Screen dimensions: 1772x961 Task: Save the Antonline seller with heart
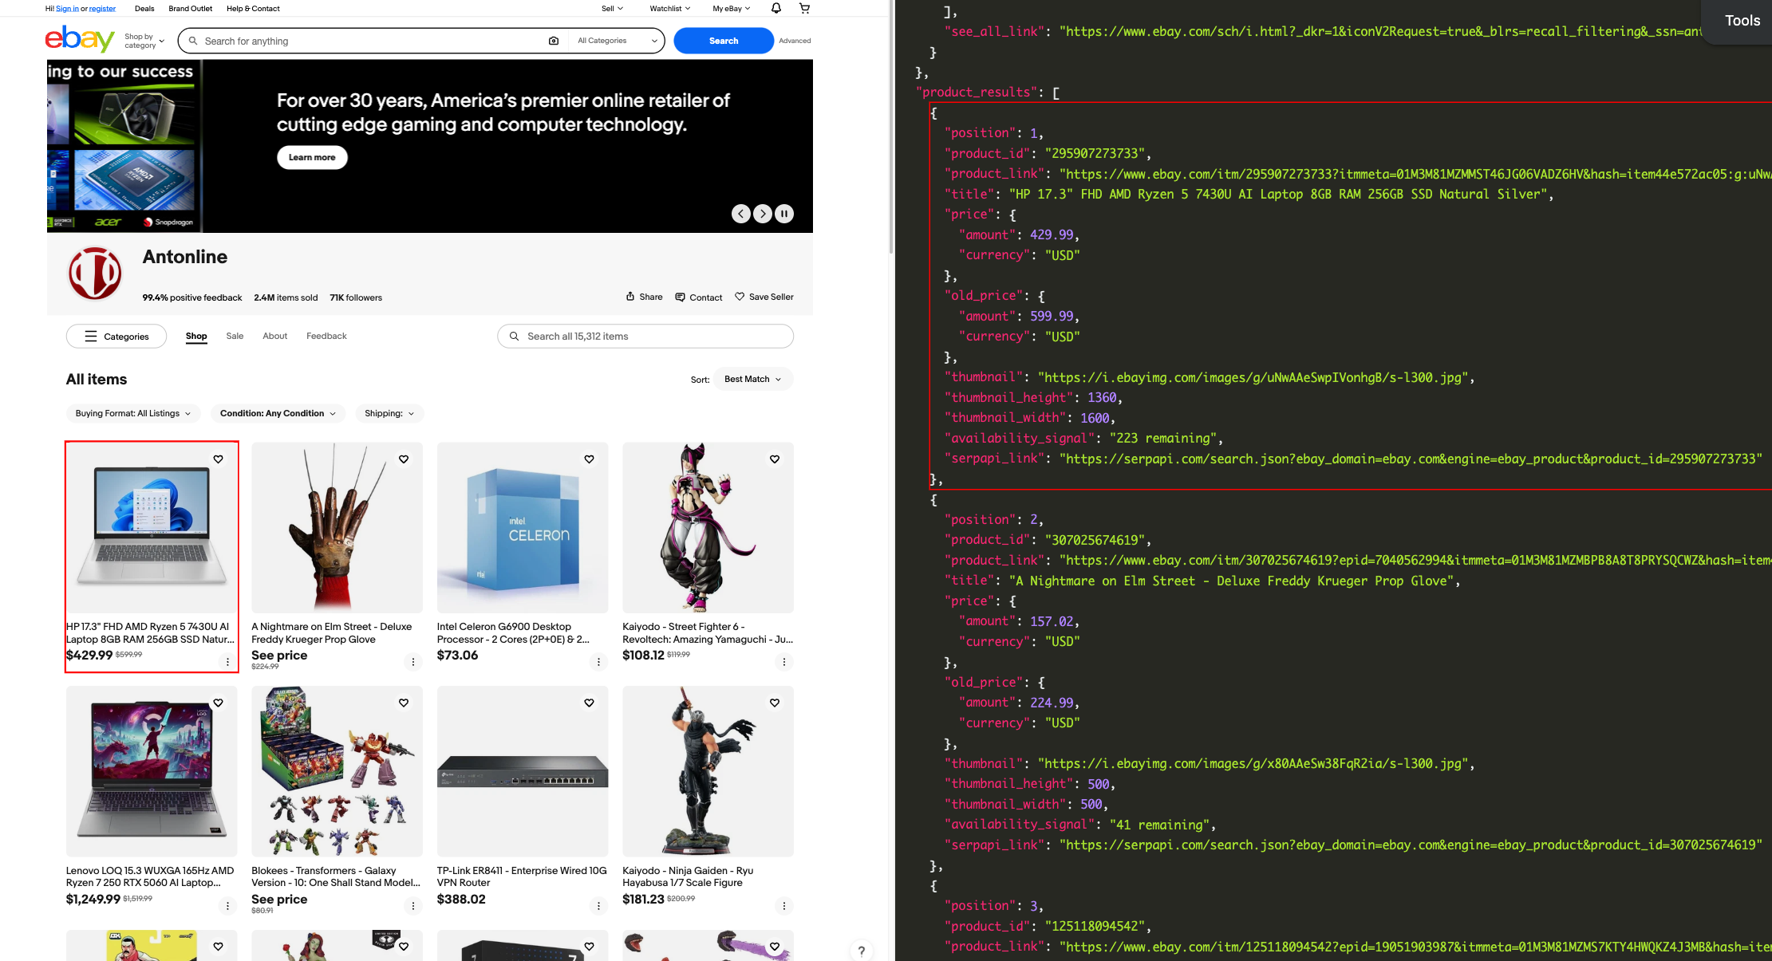(x=764, y=297)
